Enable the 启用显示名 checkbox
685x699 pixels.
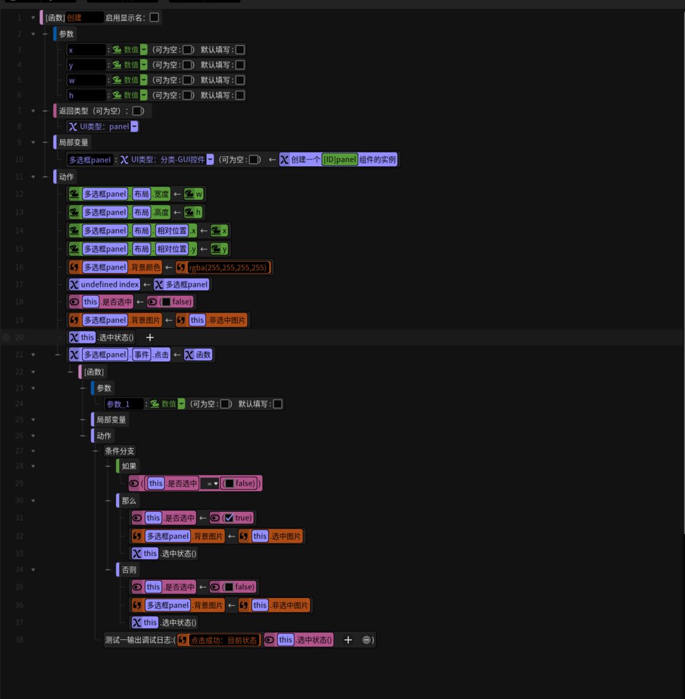154,17
